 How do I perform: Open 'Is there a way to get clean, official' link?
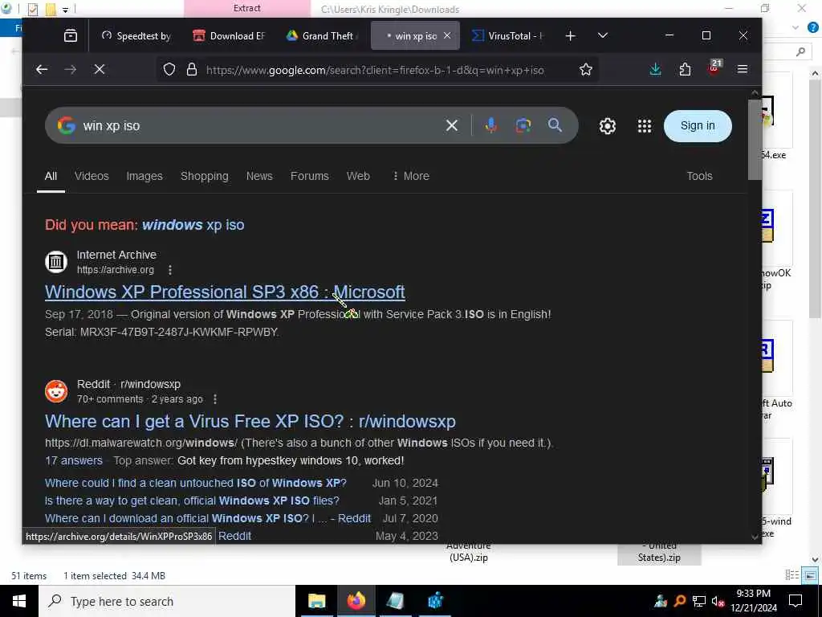coord(192,501)
